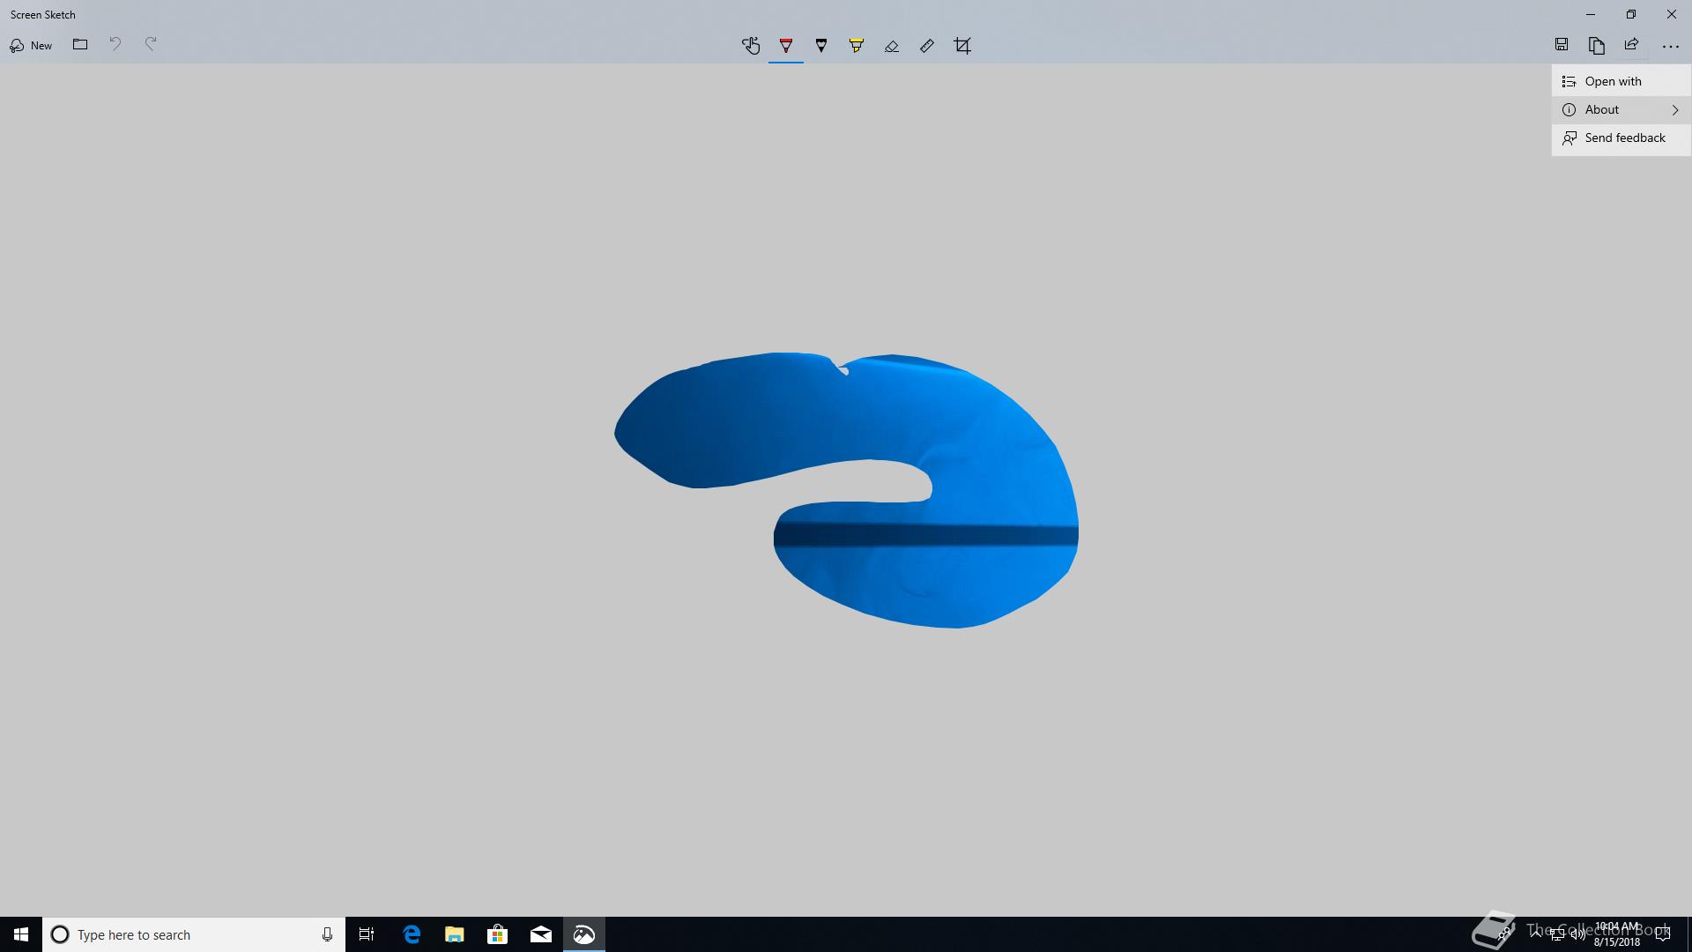Share the sketch
The height and width of the screenshot is (952, 1692).
pos(1632,45)
